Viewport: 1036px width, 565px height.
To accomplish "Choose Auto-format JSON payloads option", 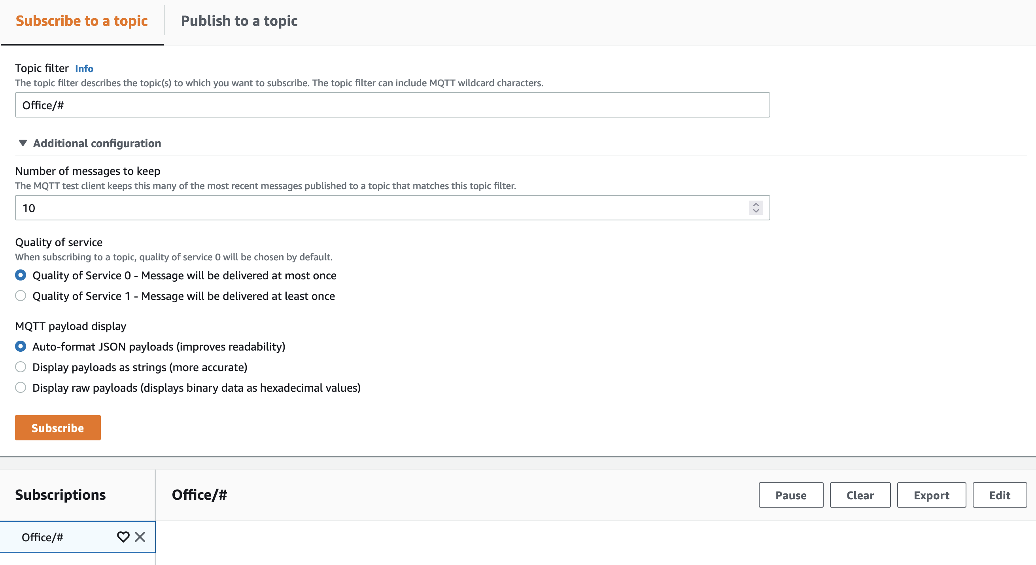I will pos(21,347).
